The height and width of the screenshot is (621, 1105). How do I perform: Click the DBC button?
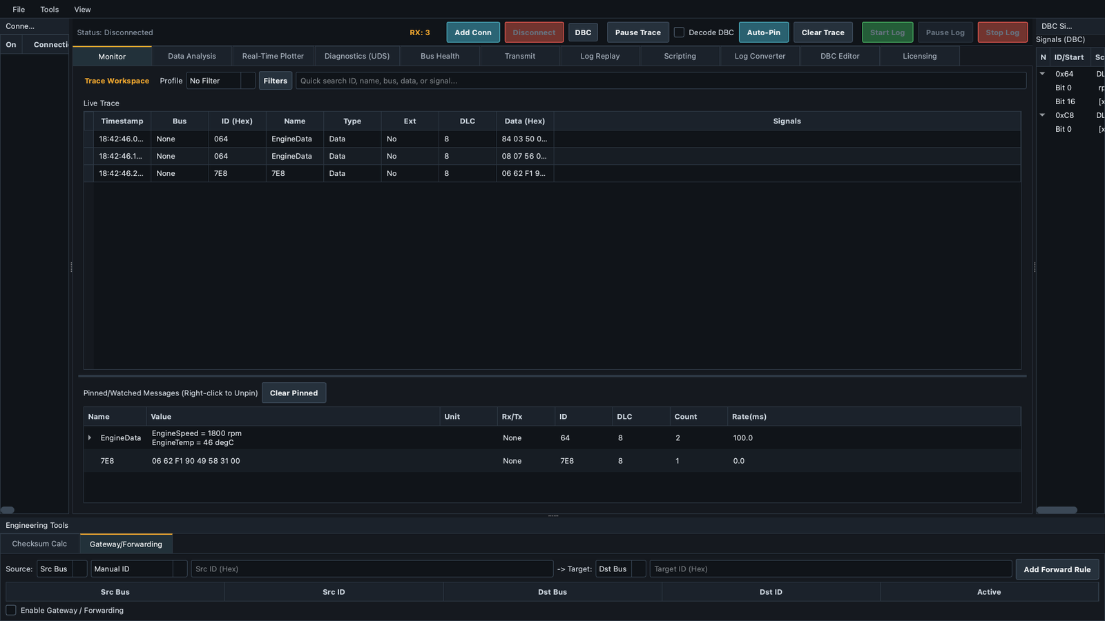tap(583, 32)
